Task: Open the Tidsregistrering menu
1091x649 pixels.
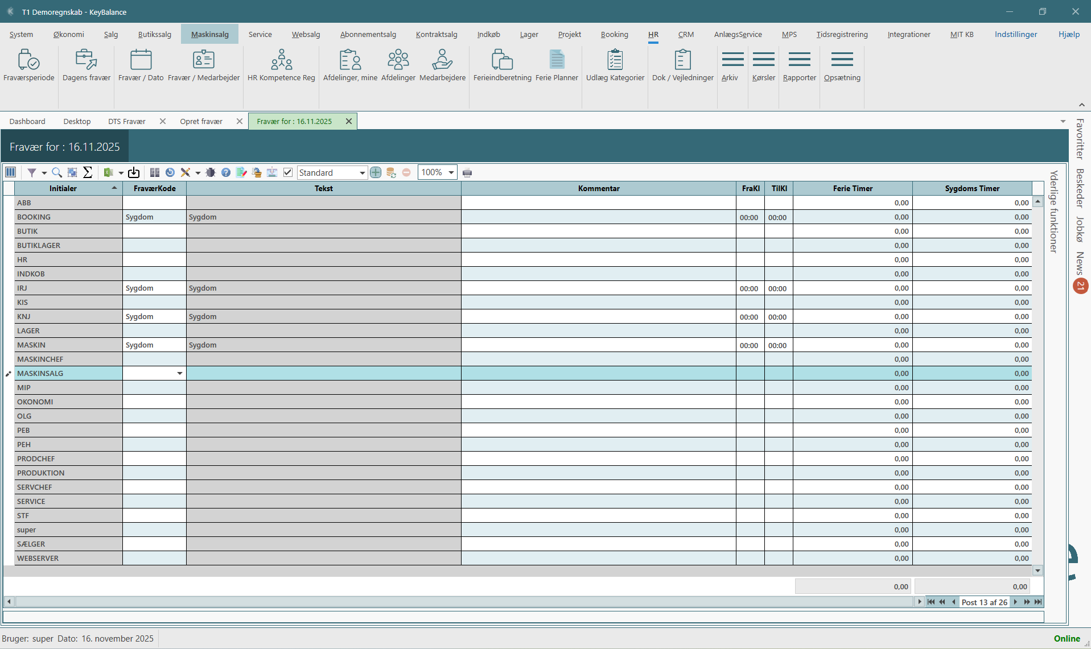Action: (x=842, y=34)
